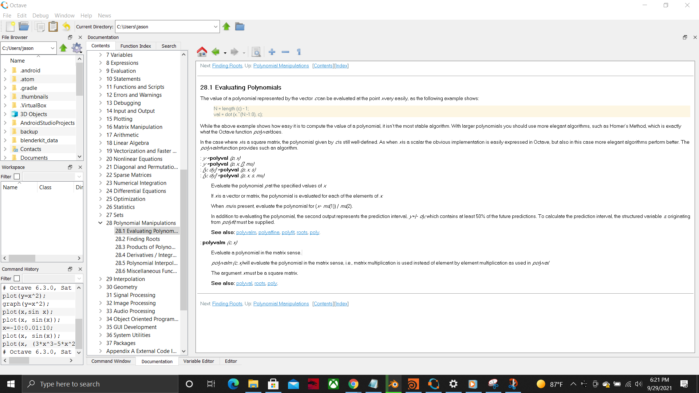Switch to the Function Index tab
Image resolution: width=699 pixels, height=393 pixels.
[x=135, y=46]
